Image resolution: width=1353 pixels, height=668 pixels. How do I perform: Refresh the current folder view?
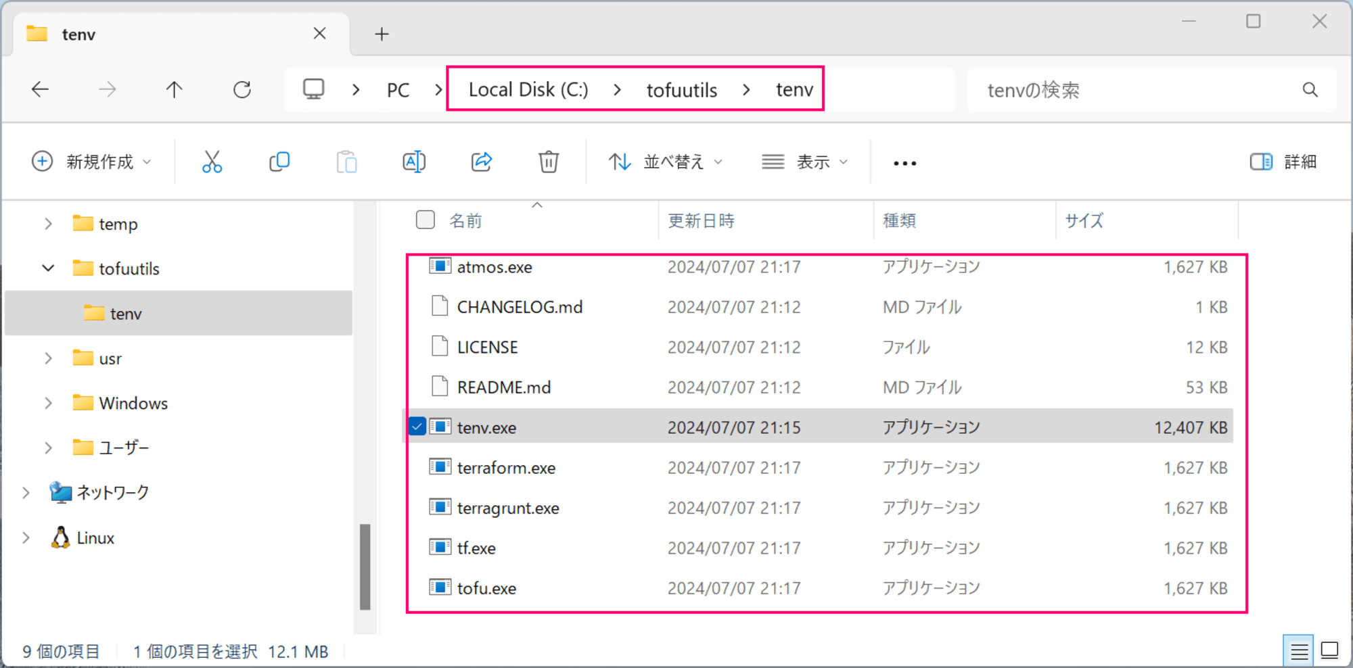tap(242, 89)
